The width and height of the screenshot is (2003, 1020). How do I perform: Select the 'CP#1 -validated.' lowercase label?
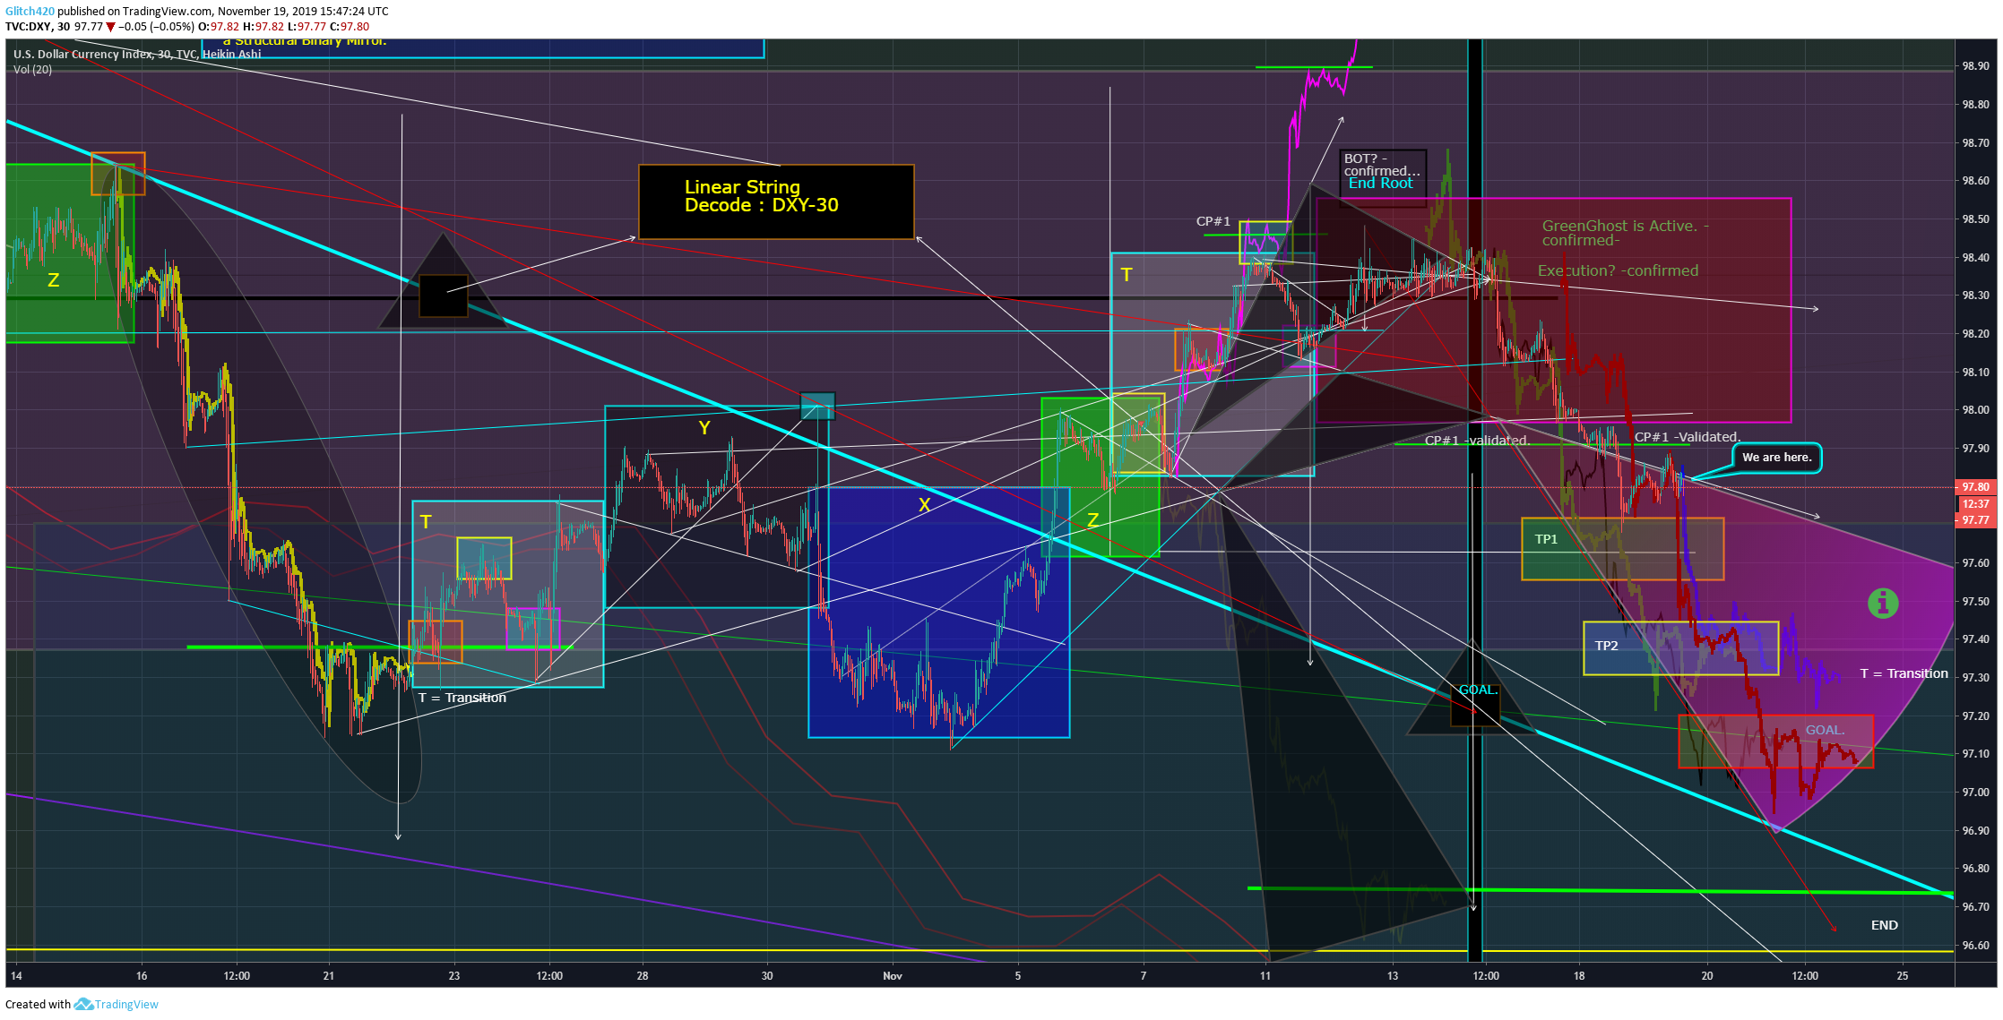1476,441
